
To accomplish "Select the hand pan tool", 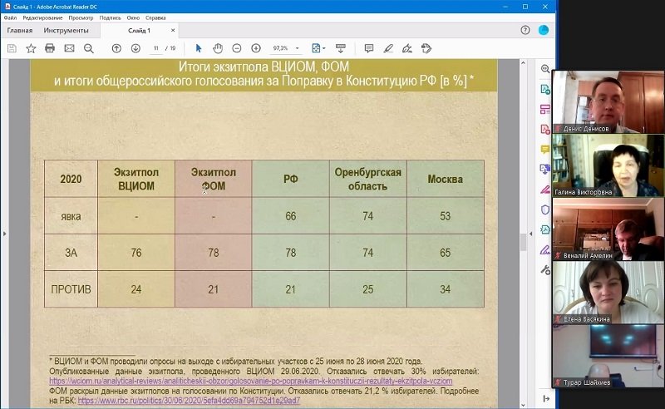I will tap(218, 48).
